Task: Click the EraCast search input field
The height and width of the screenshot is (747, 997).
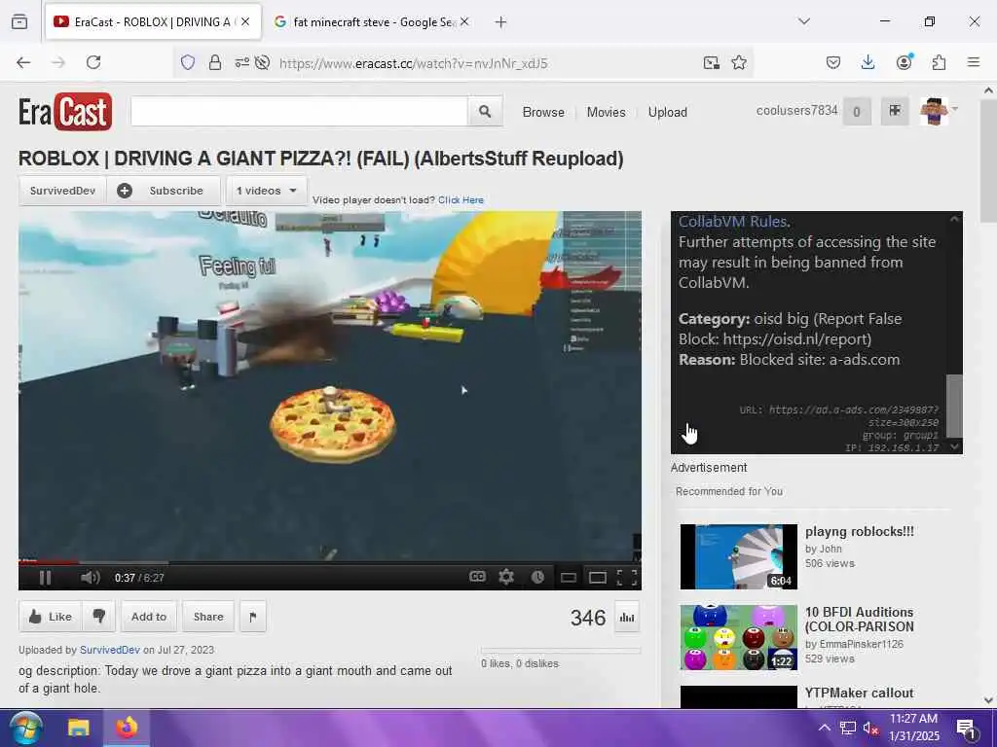Action: [x=300, y=112]
